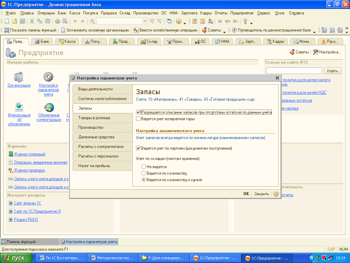Viewport: 350px width, 263px height.
Task: Click Ввести хозяйственную операцию toolbar button
Action: pyautogui.click(x=165, y=30)
